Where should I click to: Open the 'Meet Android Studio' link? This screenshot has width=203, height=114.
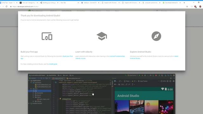(x=176, y=56)
